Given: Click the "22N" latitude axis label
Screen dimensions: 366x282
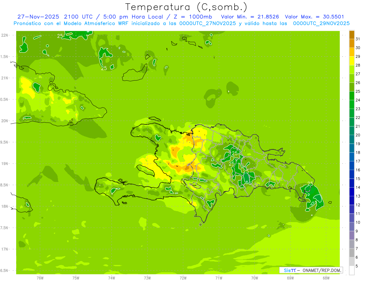Looking at the screenshot, I should (5, 35).
